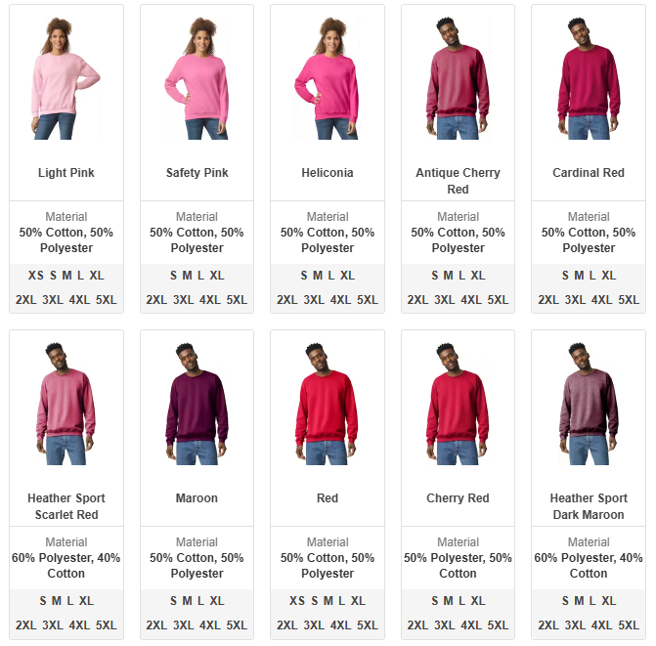Pick 2XL size for Safety Pink
The height and width of the screenshot is (646, 656).
click(x=156, y=300)
